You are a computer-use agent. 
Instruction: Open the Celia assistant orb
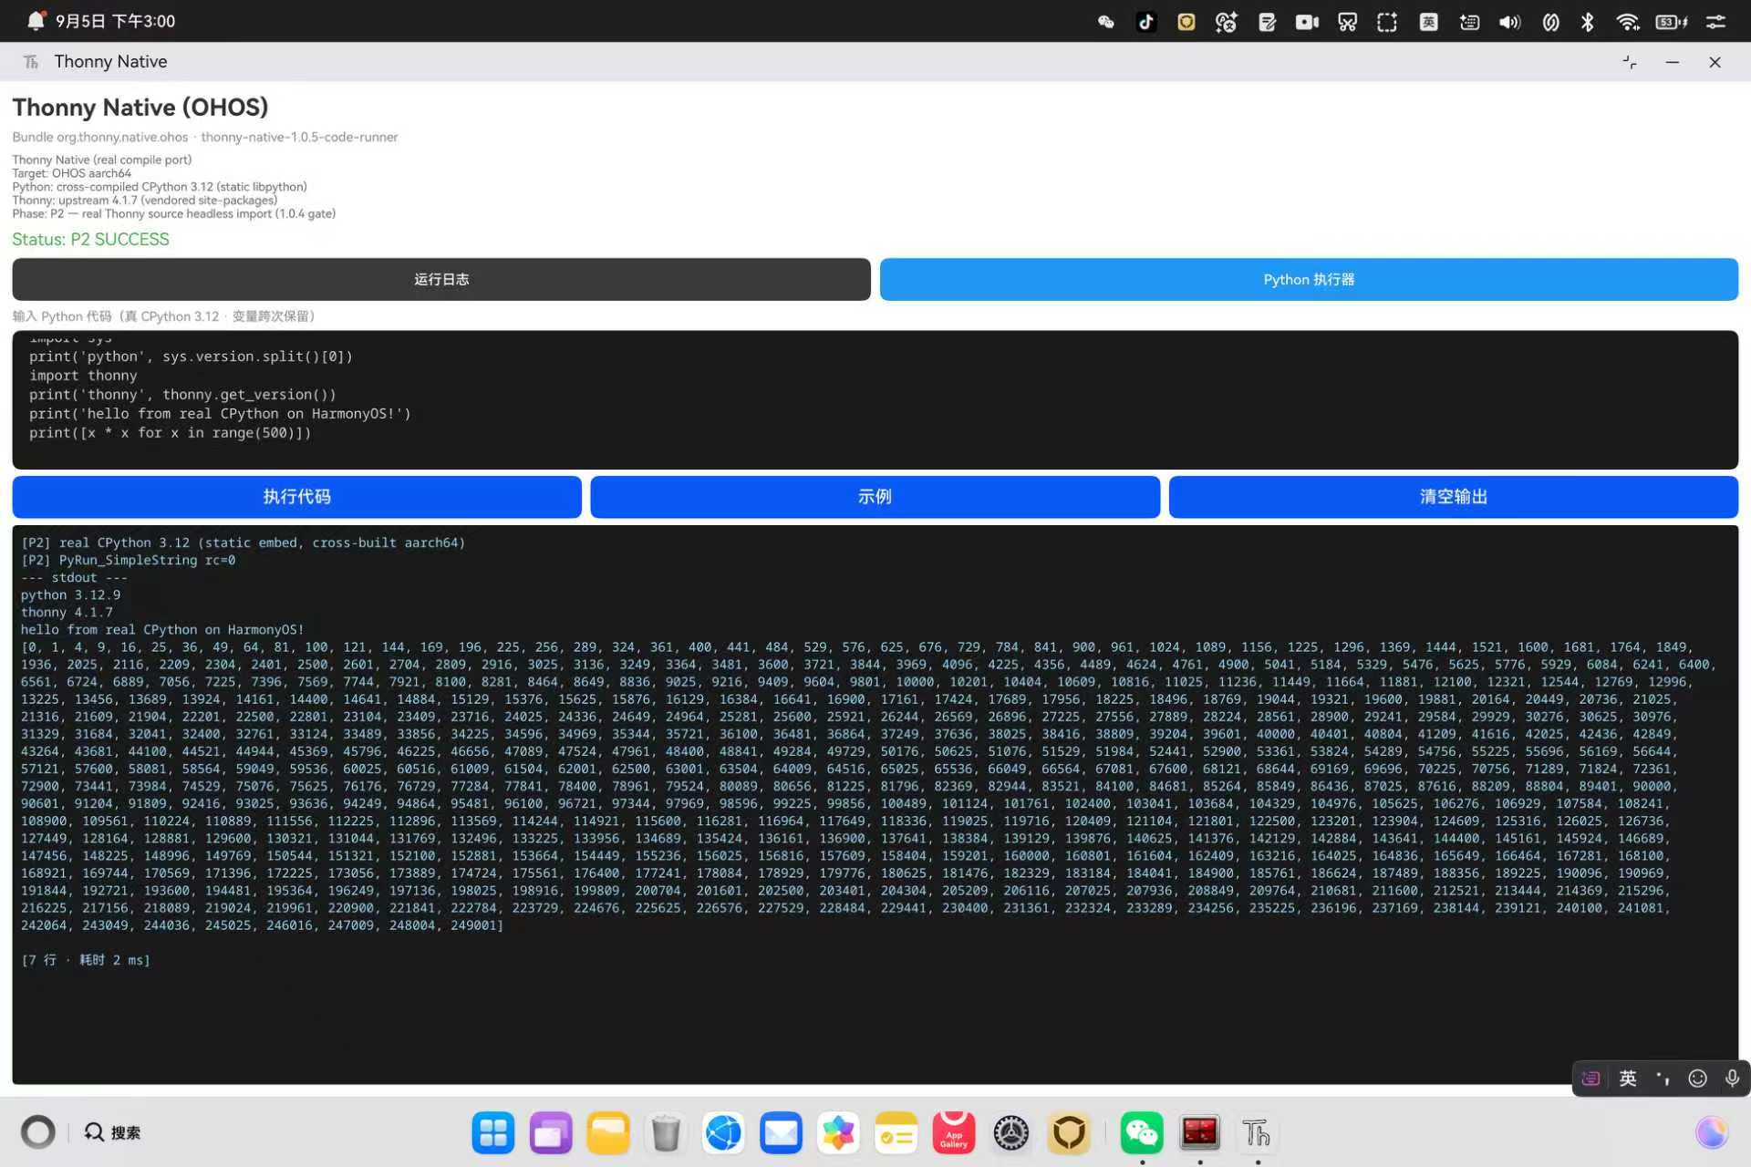[1711, 1132]
